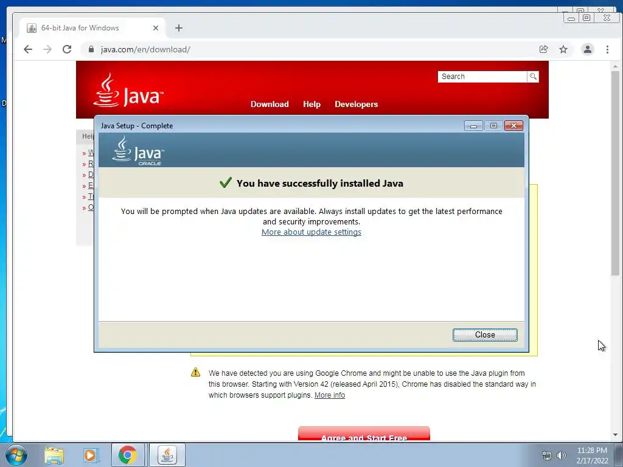Switch to Chrome in the taskbar
Viewport: 623px width, 467px height.
(128, 455)
